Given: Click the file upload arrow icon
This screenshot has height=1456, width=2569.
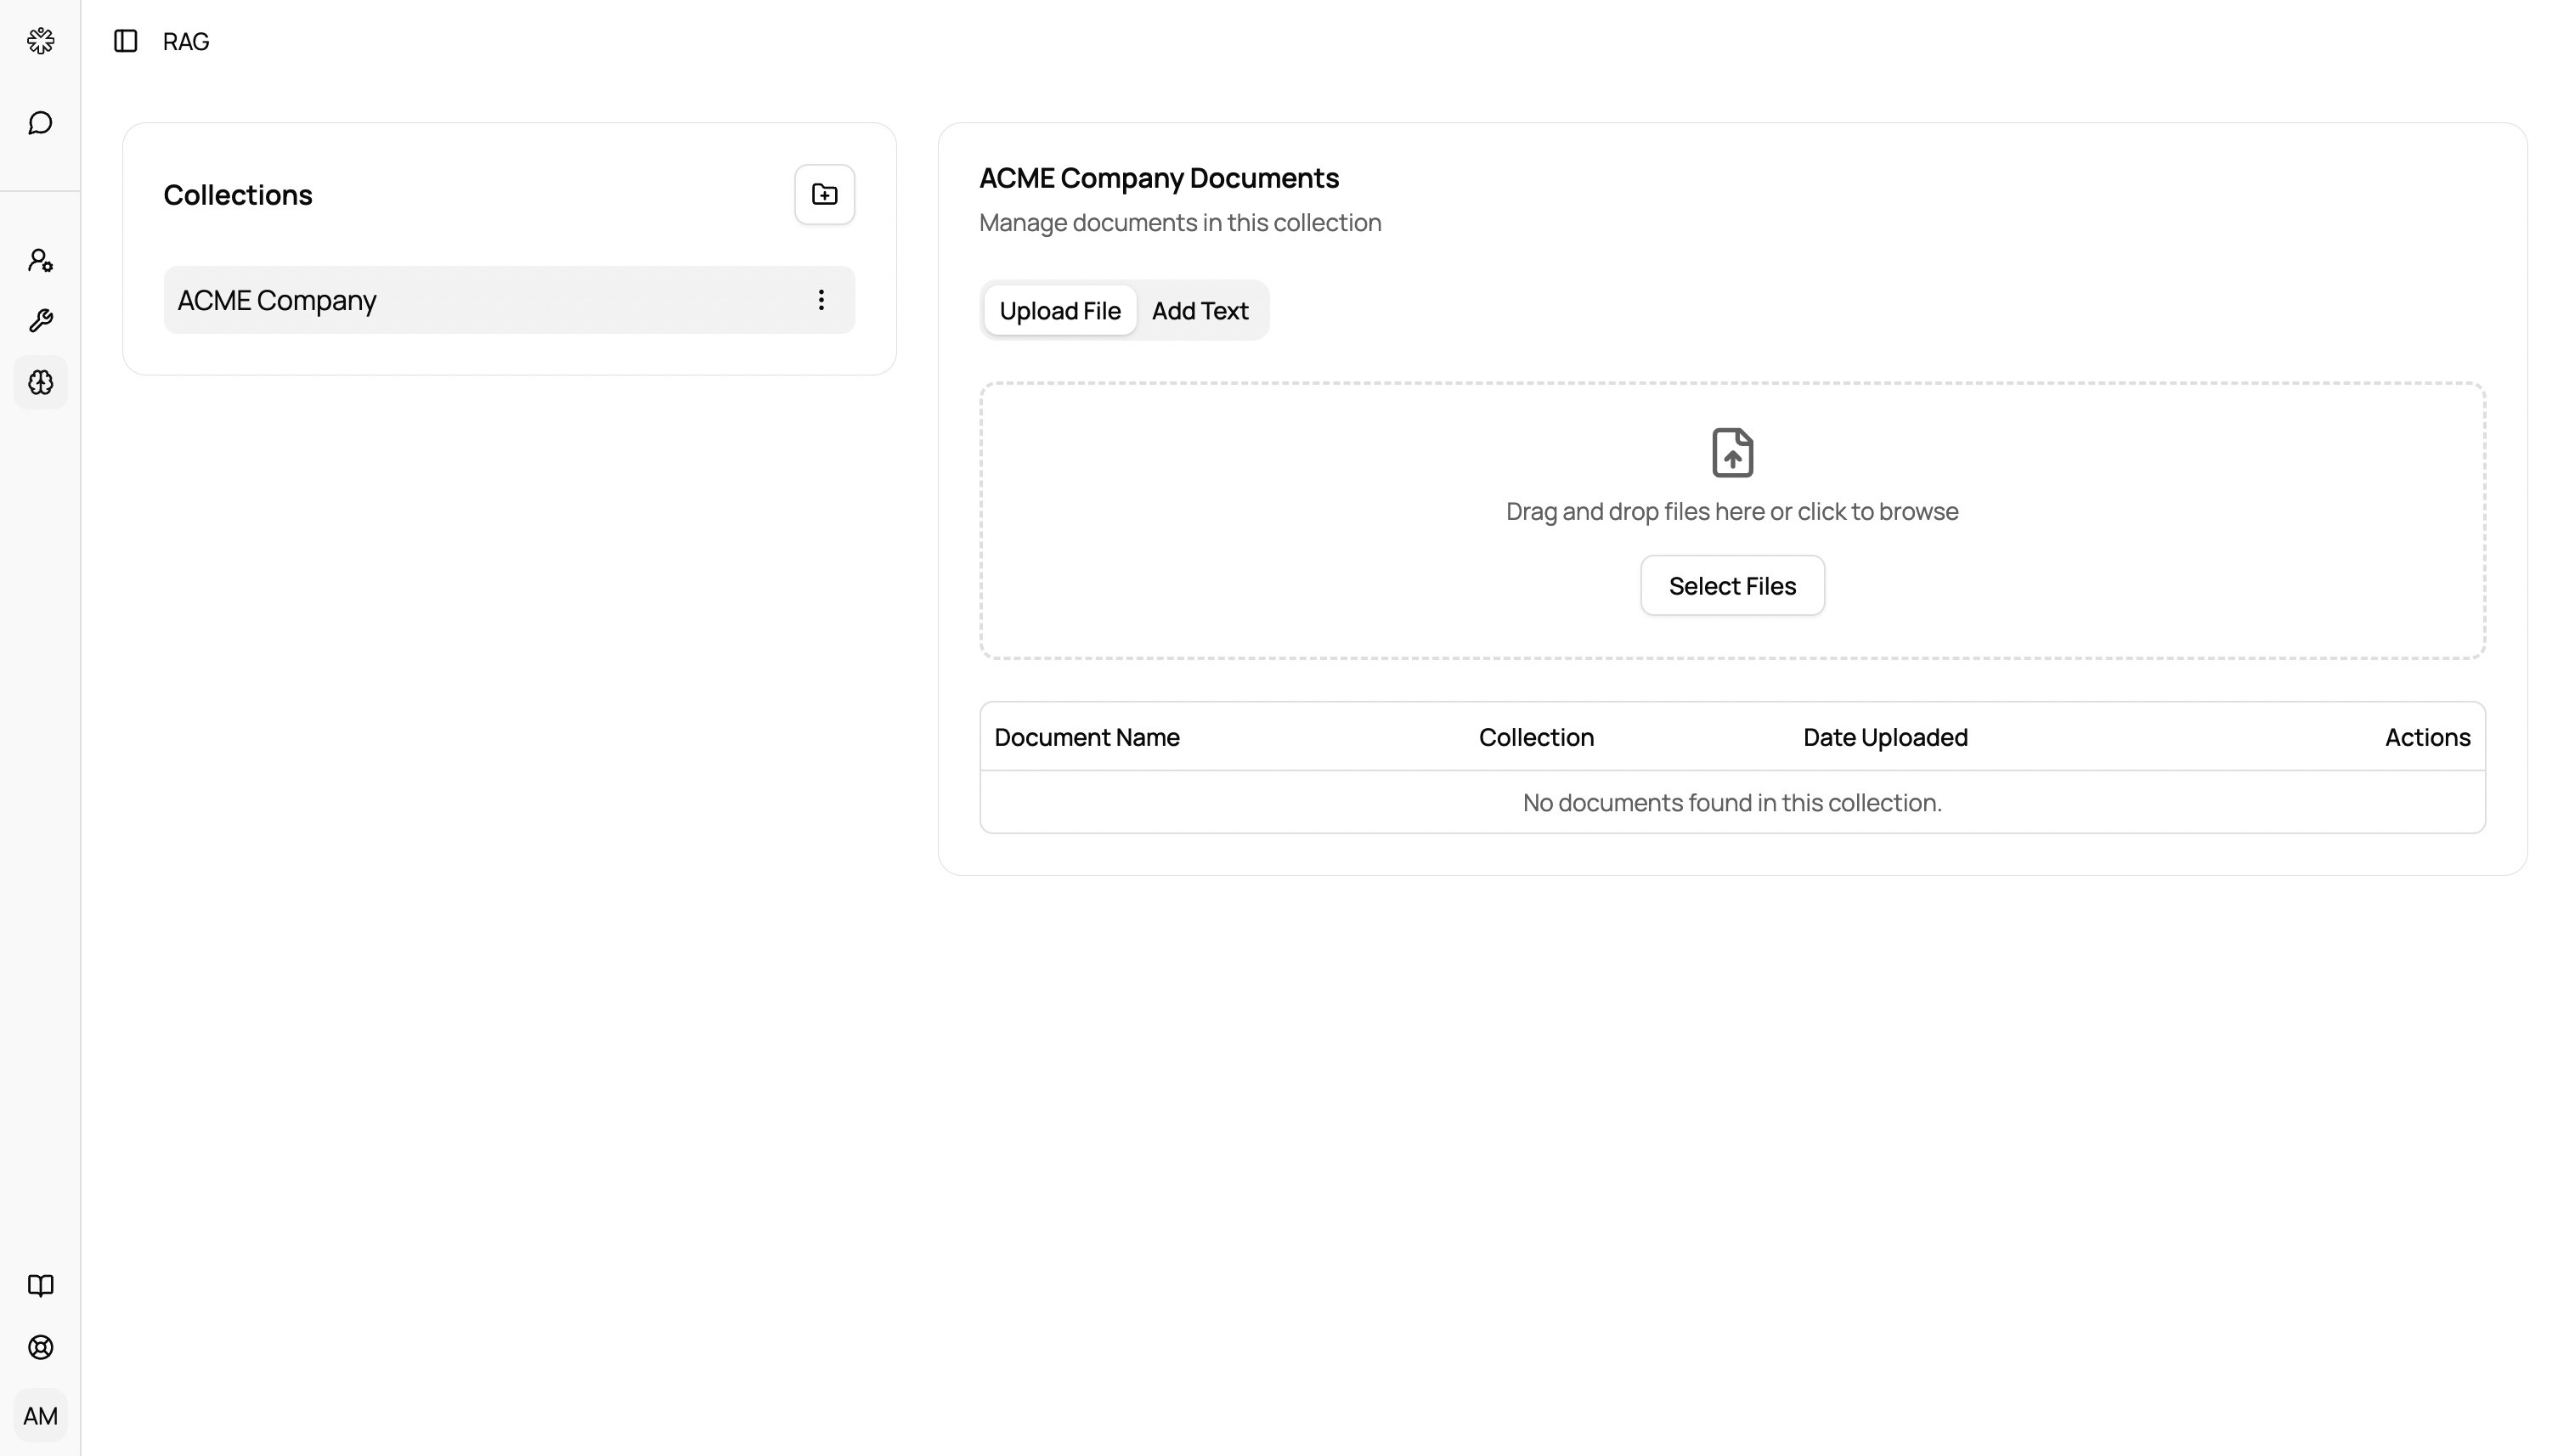Looking at the screenshot, I should coord(1731,453).
